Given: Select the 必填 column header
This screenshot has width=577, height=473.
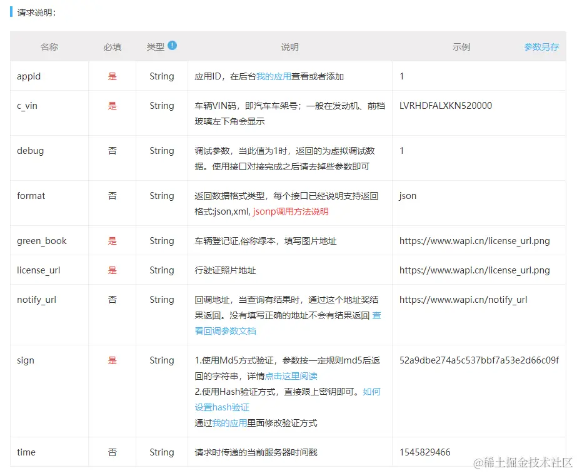Looking at the screenshot, I should [x=113, y=47].
